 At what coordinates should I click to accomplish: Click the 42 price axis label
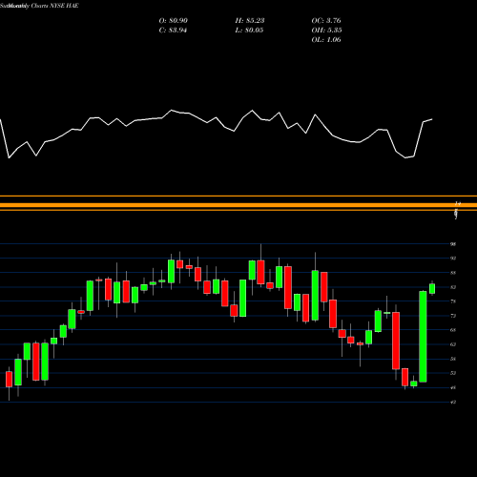pos(453,403)
